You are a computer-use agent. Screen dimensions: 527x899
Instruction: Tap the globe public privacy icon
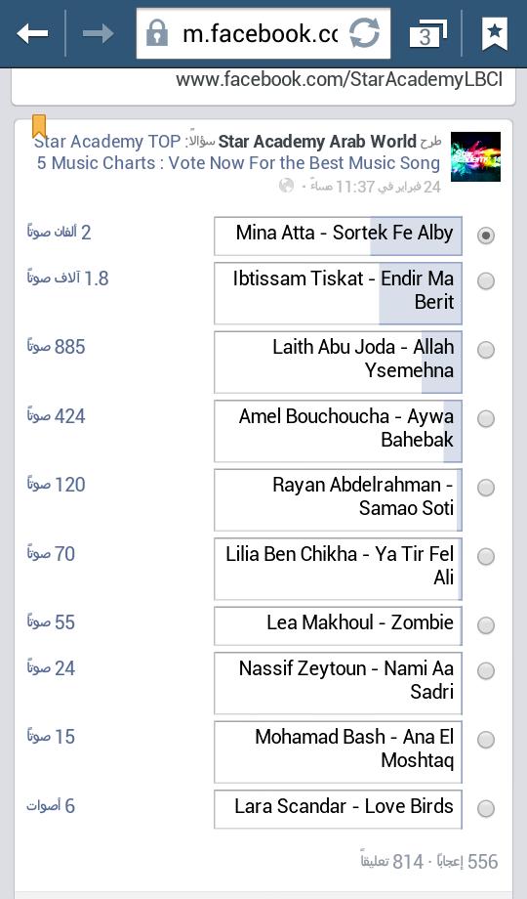286,186
